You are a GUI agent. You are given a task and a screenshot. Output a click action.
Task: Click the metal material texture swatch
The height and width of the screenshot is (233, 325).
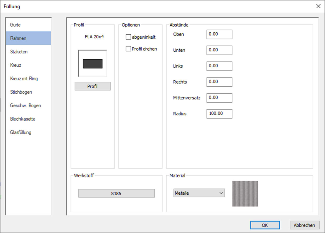(x=245, y=194)
